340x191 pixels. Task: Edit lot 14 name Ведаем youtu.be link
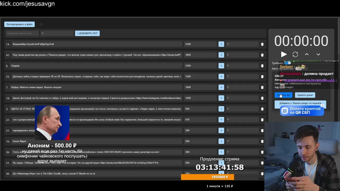click(97, 44)
